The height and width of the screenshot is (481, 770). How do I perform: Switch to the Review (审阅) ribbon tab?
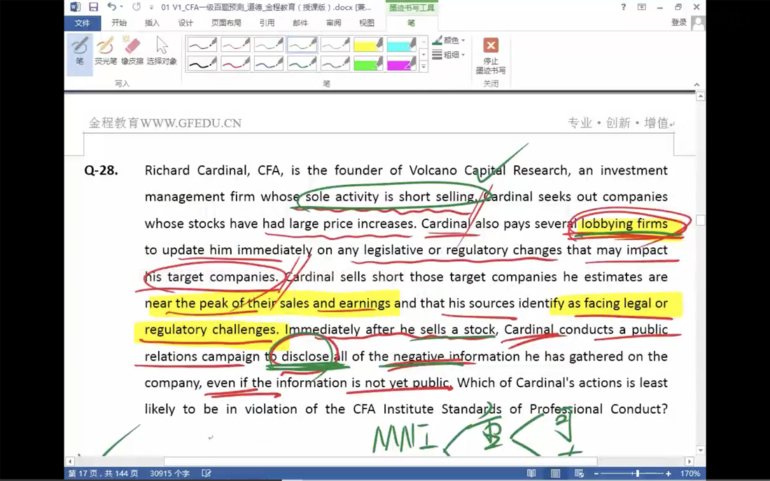pyautogui.click(x=333, y=23)
